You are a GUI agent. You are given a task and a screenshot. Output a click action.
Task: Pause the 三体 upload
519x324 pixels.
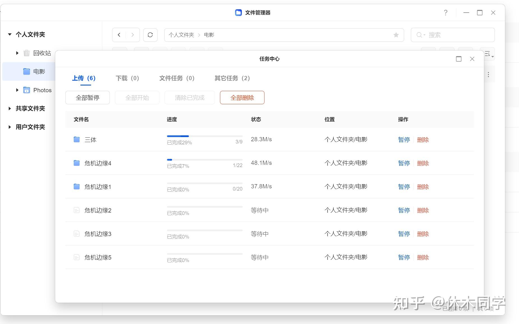point(404,140)
